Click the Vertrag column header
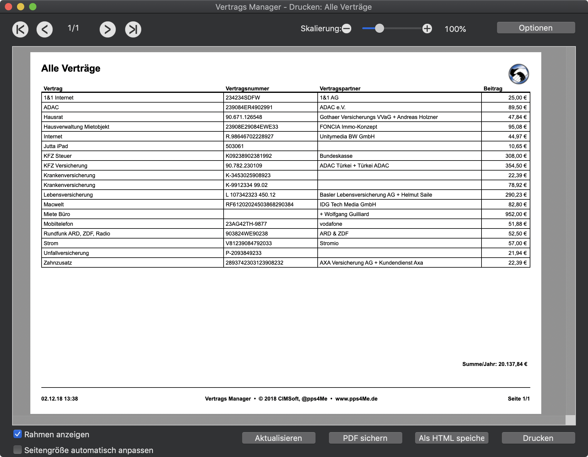Image resolution: width=588 pixels, height=457 pixels. pyautogui.click(x=53, y=89)
